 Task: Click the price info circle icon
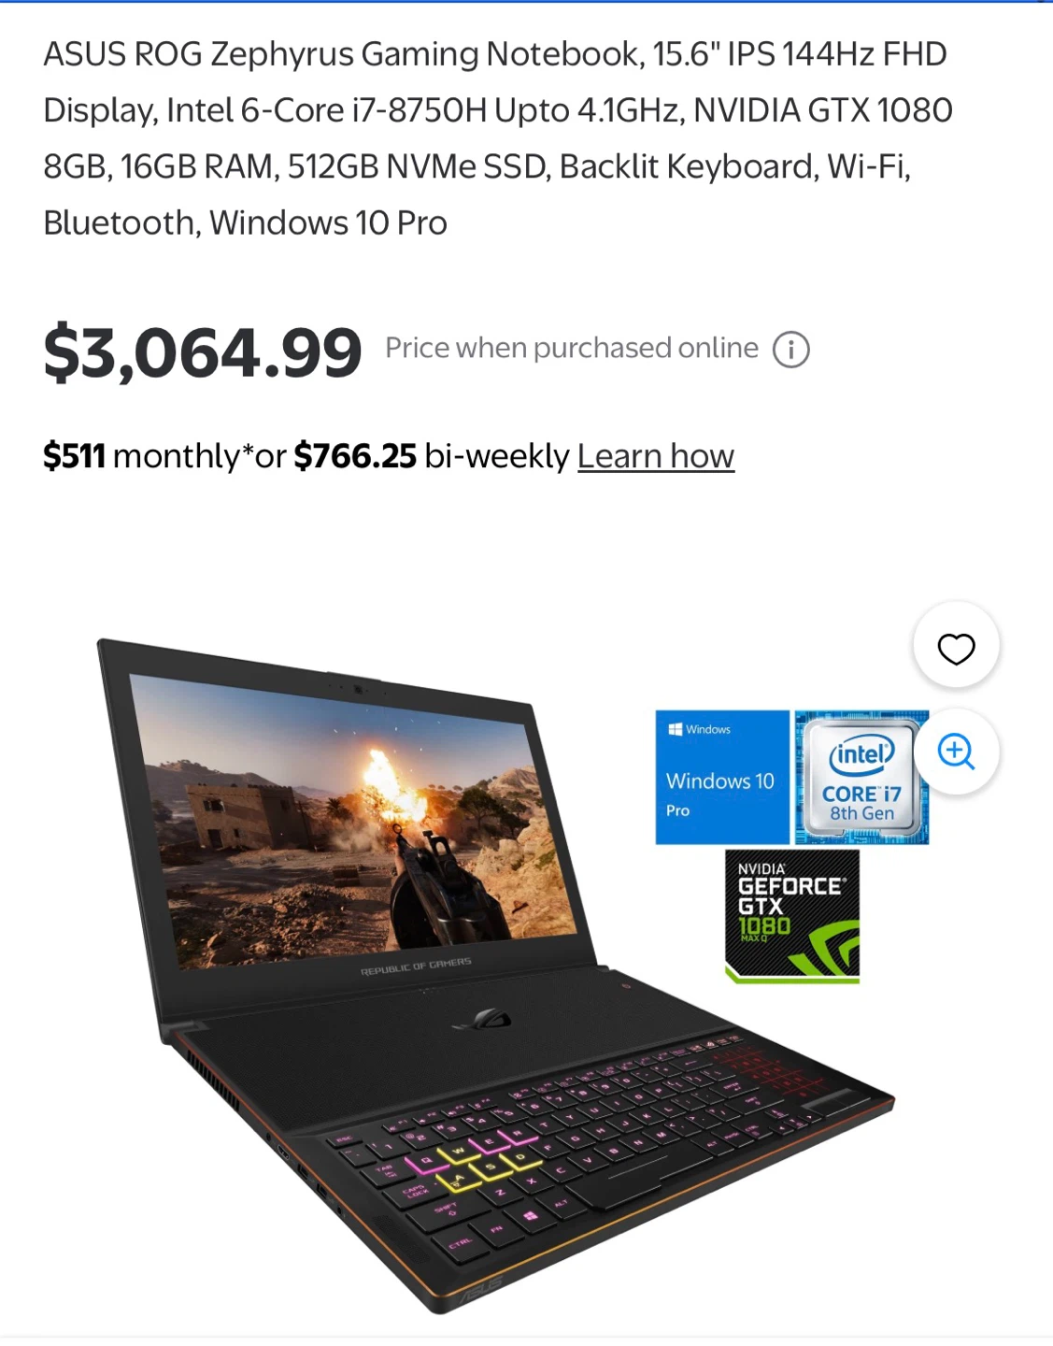tap(790, 351)
